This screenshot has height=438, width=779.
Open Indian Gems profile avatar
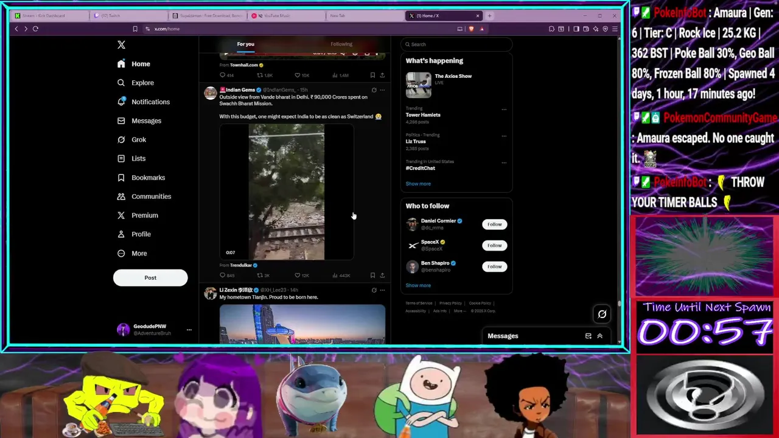pyautogui.click(x=211, y=92)
